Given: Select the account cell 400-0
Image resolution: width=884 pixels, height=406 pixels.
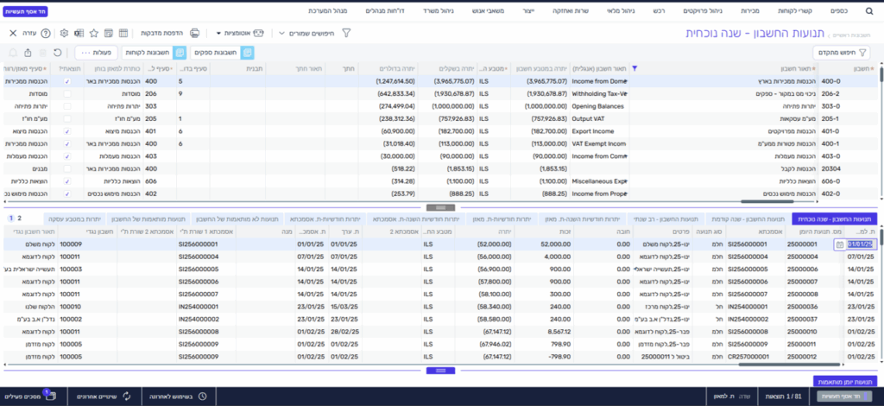Looking at the screenshot, I should tap(846, 81).
